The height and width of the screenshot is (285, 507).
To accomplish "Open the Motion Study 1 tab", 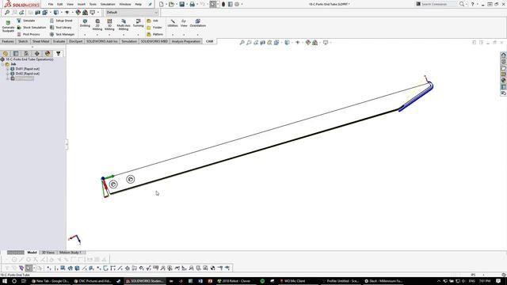I will click(71, 253).
